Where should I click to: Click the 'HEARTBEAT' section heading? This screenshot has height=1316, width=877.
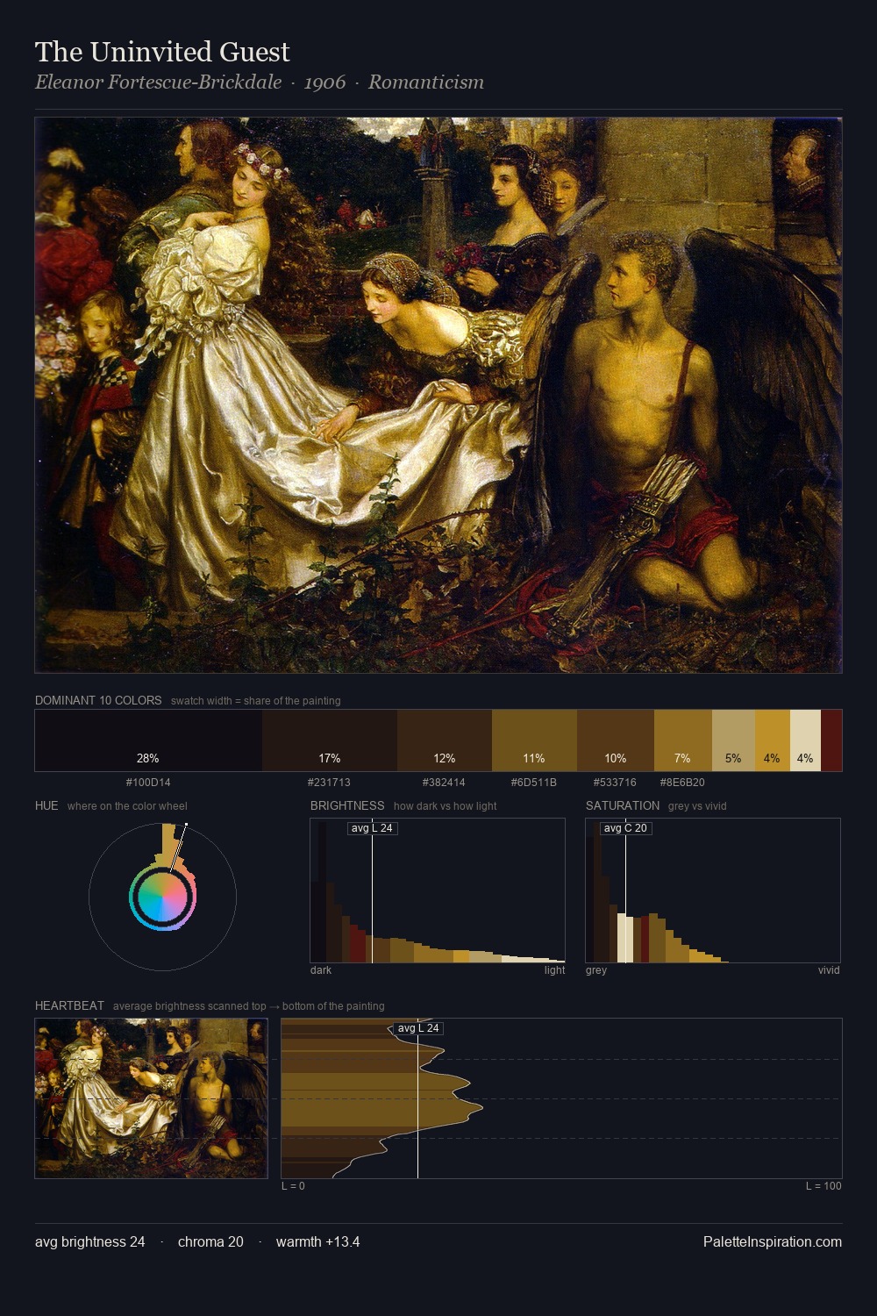pos(69,1005)
